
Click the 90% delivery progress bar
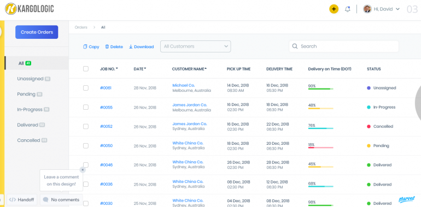coord(320,88)
